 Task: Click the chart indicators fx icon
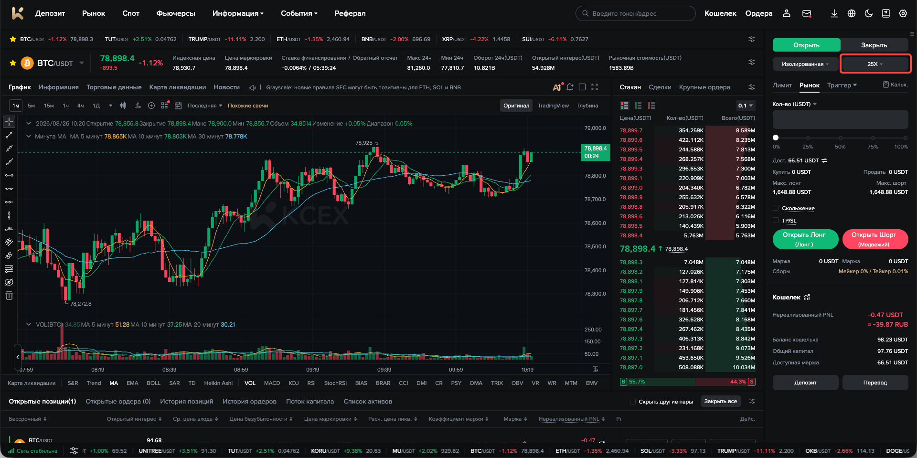coord(138,106)
